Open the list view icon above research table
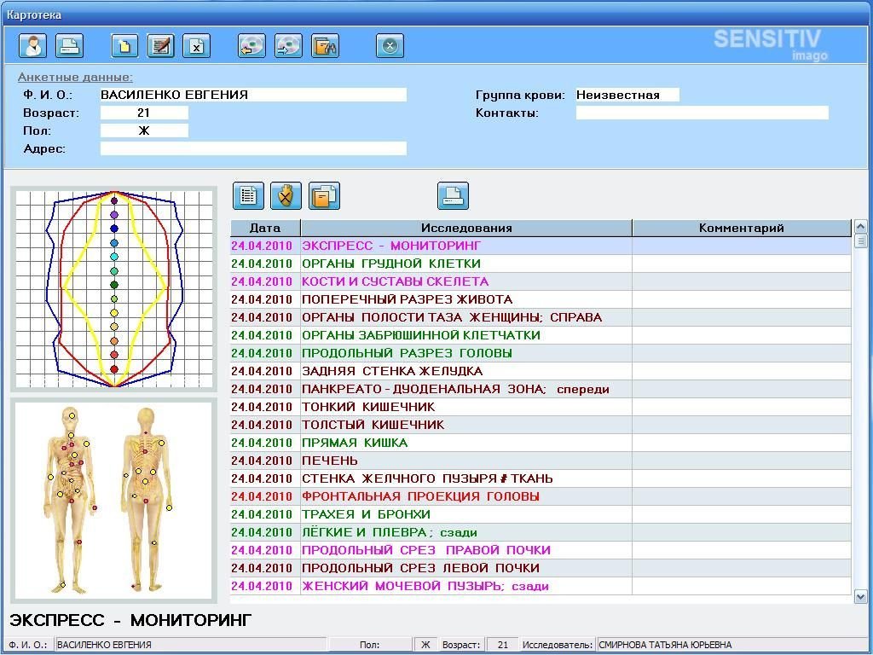This screenshot has height=655, width=873. coord(248,196)
